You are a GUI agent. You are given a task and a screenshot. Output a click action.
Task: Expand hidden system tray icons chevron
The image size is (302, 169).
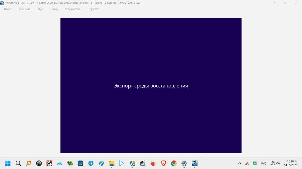click(x=239, y=163)
